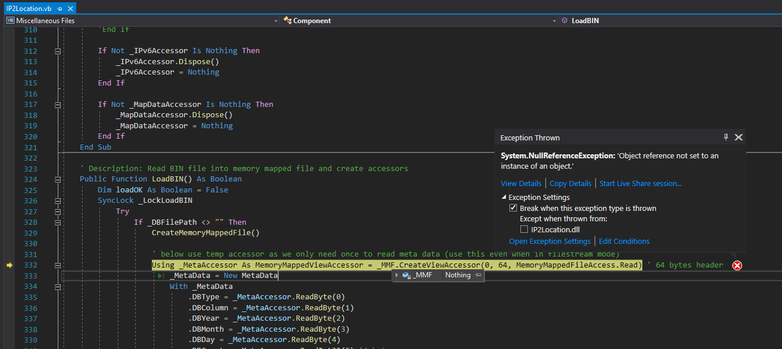The image size is (782, 349).
Task: Open View Details for the exception
Action: [521, 183]
